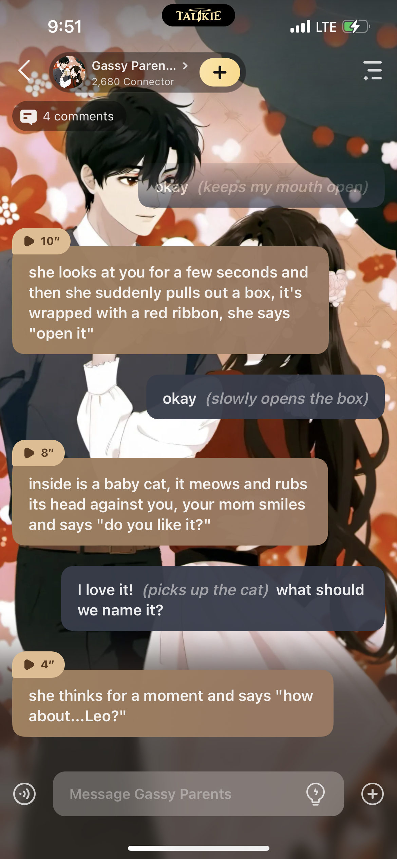Focus the Message Gassy Parents field
The image size is (397, 859).
(198, 794)
